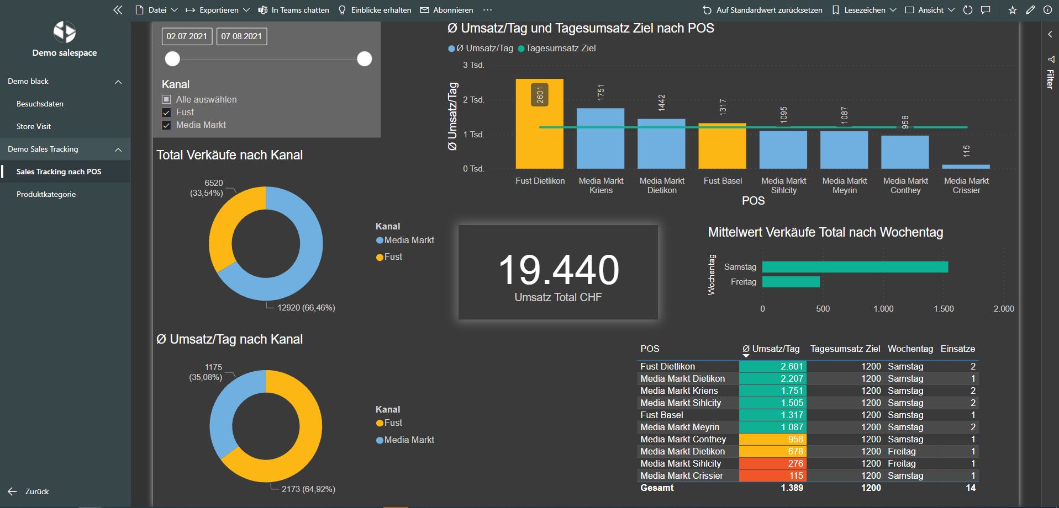1059x508 pixels.
Task: Click the edit pencil icon
Action: [x=1030, y=10]
